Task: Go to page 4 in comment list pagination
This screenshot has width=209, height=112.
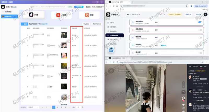Action: click(57, 107)
